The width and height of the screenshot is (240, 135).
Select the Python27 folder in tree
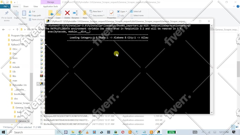[14, 40]
